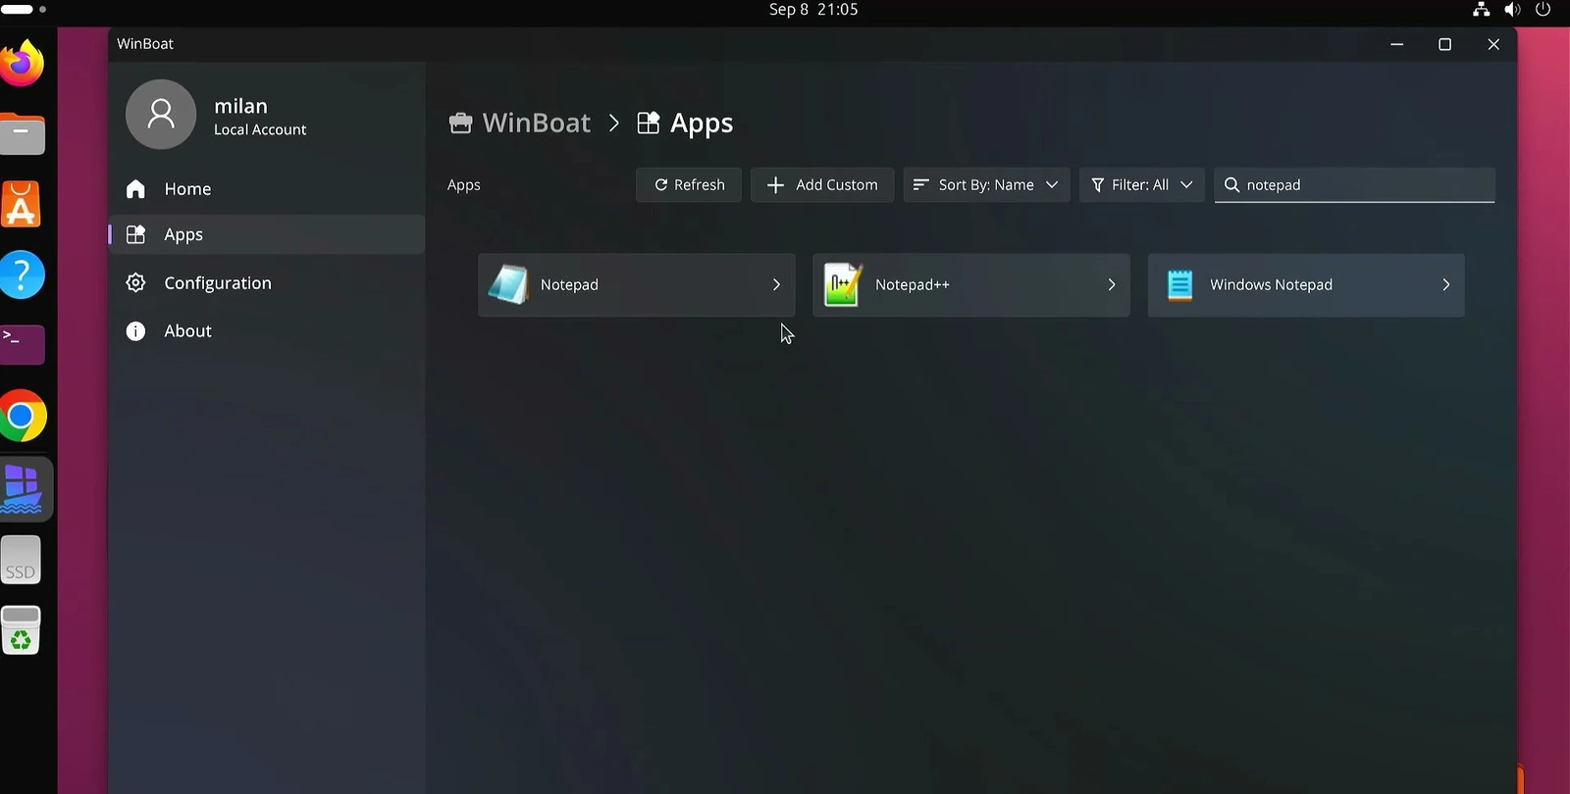Open Configuration in the sidebar
Image resolution: width=1570 pixels, height=794 pixels.
(x=267, y=283)
